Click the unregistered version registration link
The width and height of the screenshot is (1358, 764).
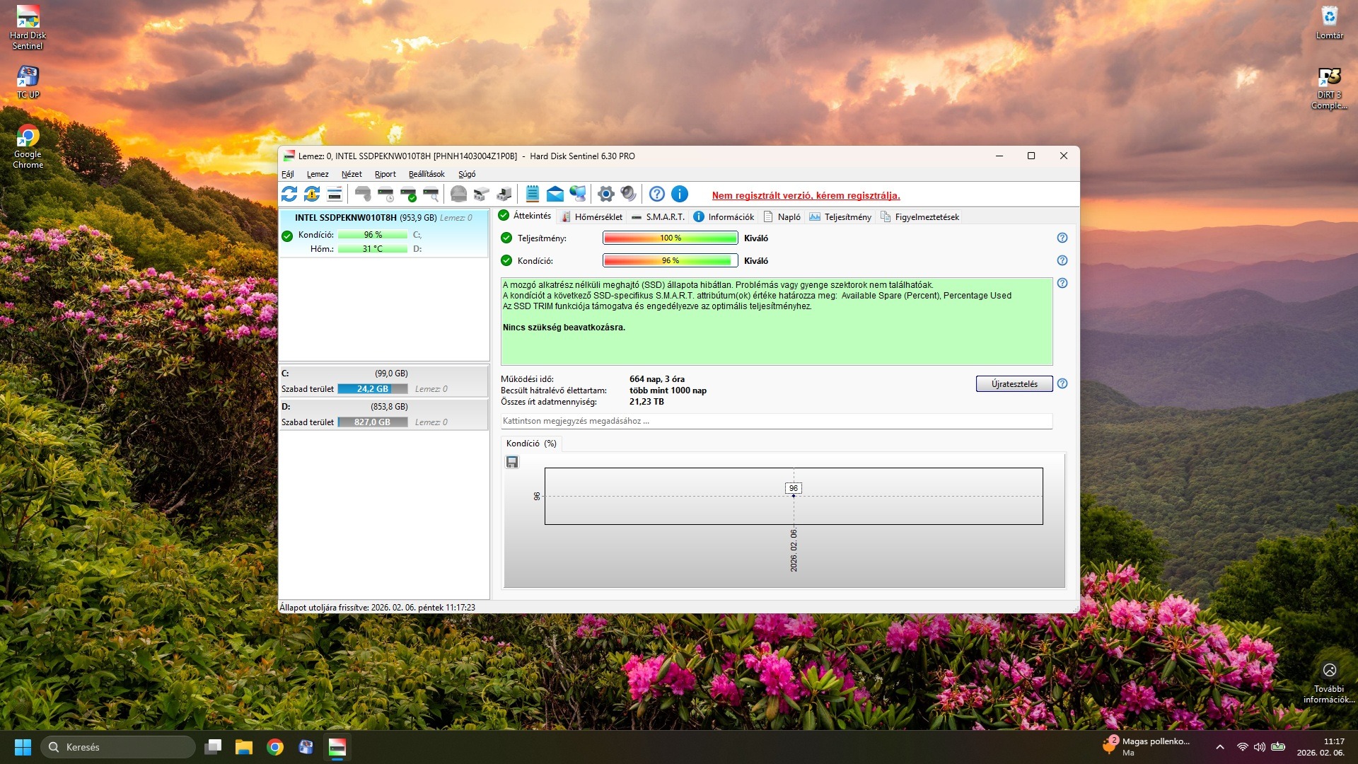[x=806, y=196]
